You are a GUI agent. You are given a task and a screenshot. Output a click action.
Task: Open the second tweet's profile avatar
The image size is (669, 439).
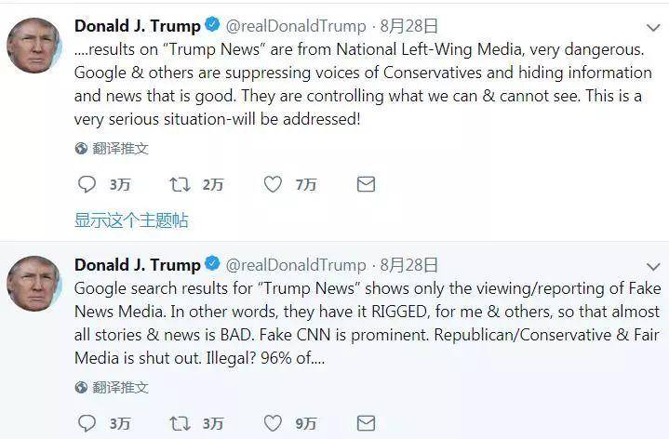tap(34, 284)
